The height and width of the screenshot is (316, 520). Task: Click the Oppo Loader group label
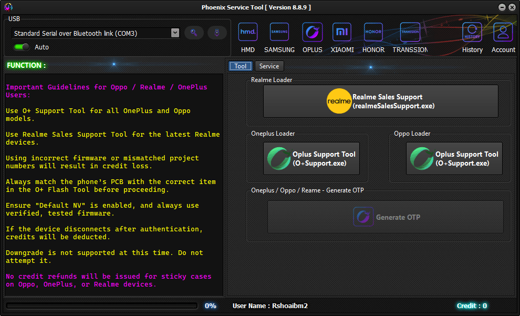click(412, 134)
